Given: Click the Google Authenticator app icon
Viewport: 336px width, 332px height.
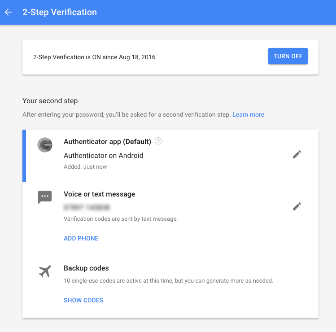Looking at the screenshot, I should pos(45,145).
